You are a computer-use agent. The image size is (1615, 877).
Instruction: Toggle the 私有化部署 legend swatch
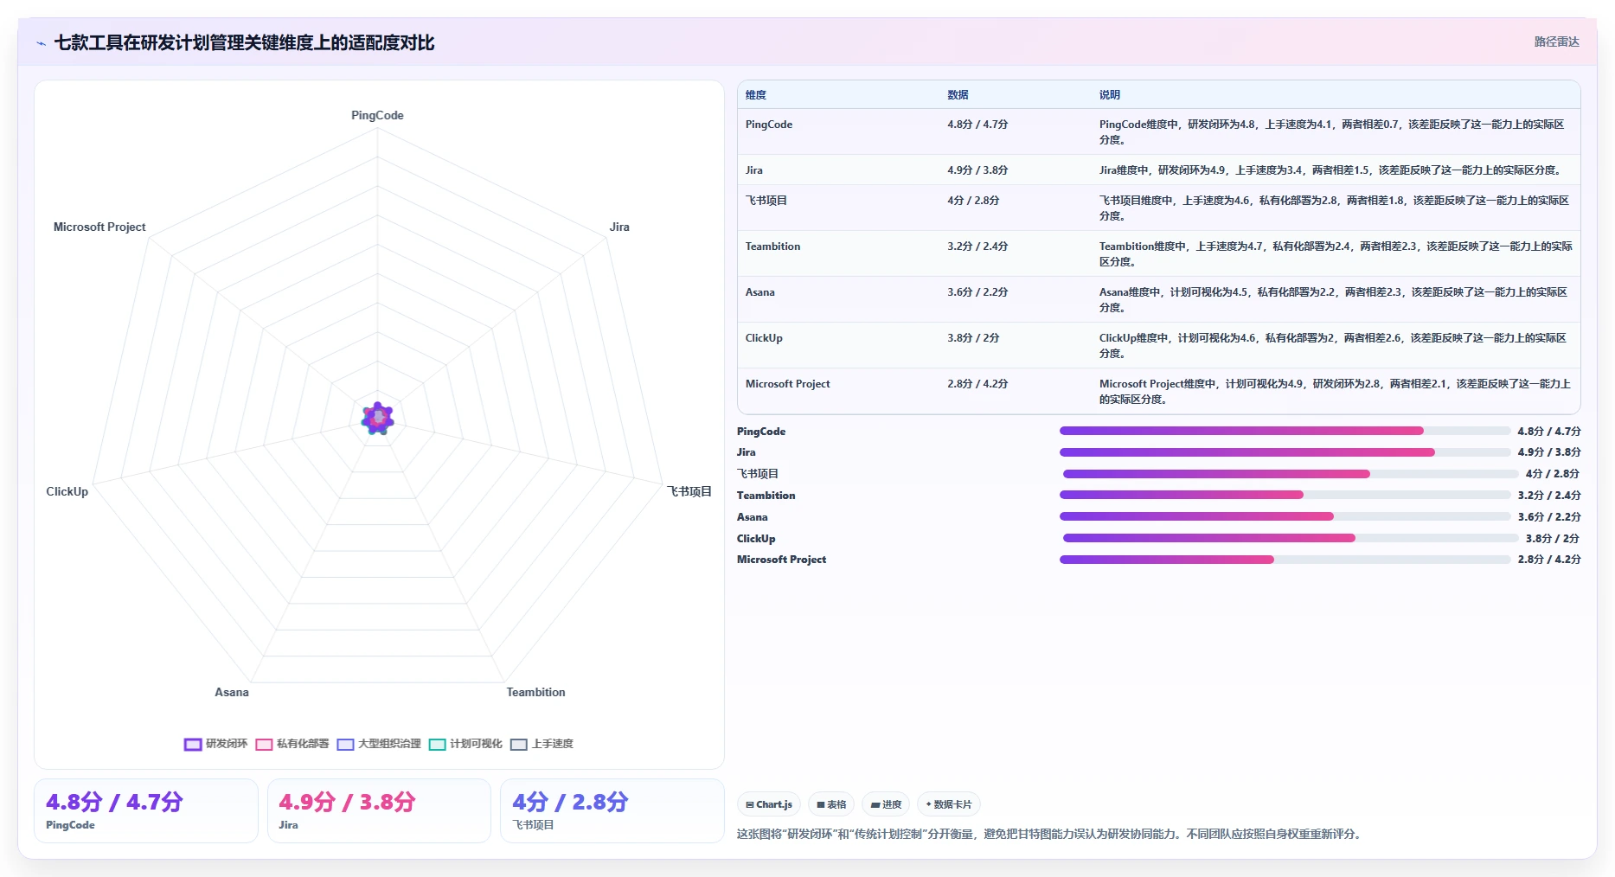click(264, 744)
